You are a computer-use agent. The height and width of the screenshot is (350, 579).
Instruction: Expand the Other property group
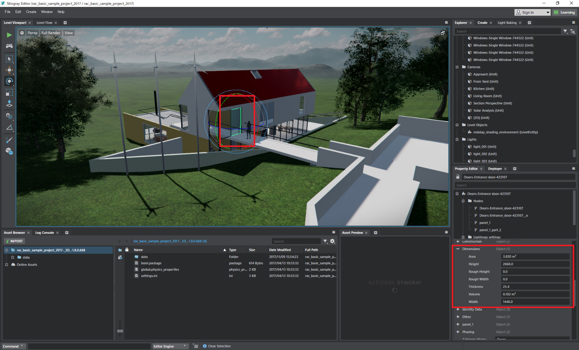(x=458, y=317)
